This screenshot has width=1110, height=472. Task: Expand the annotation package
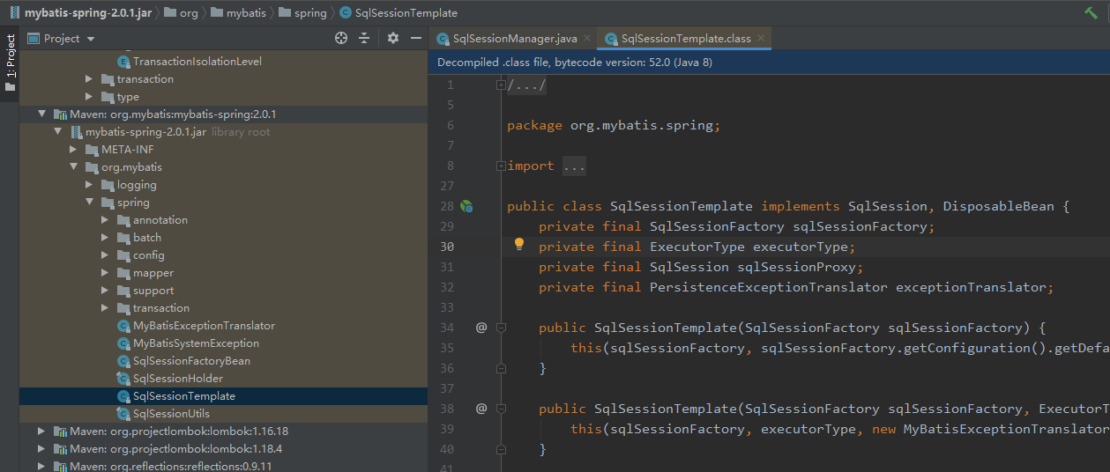(105, 220)
